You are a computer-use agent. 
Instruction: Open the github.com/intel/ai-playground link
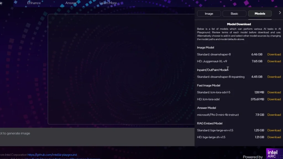click(52, 155)
